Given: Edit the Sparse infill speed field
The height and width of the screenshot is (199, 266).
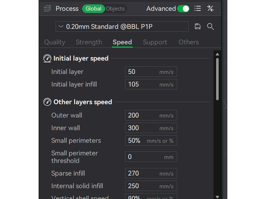Looking at the screenshot, I should [151, 173].
